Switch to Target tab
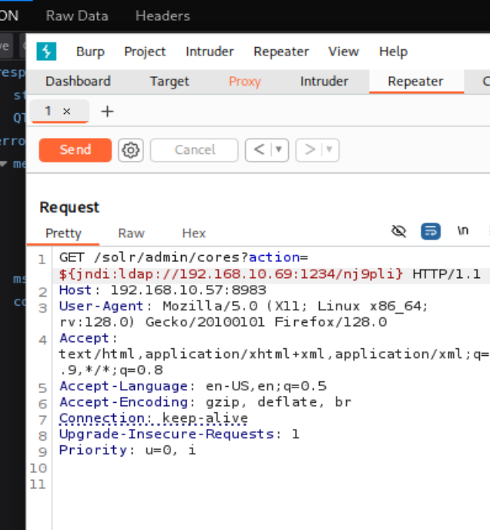Viewport: 490px width, 530px height. click(x=169, y=82)
